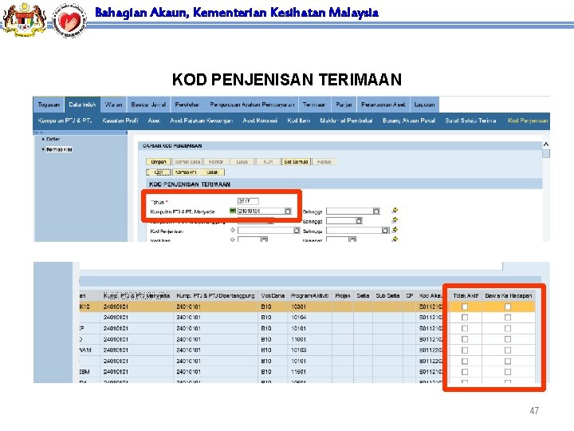Click the Cari search button

[159, 172]
